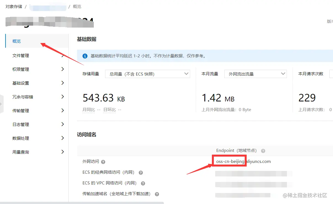Open the 本月流量 外网流出流量 dropdown
The width and height of the screenshot is (333, 204).
point(255,74)
